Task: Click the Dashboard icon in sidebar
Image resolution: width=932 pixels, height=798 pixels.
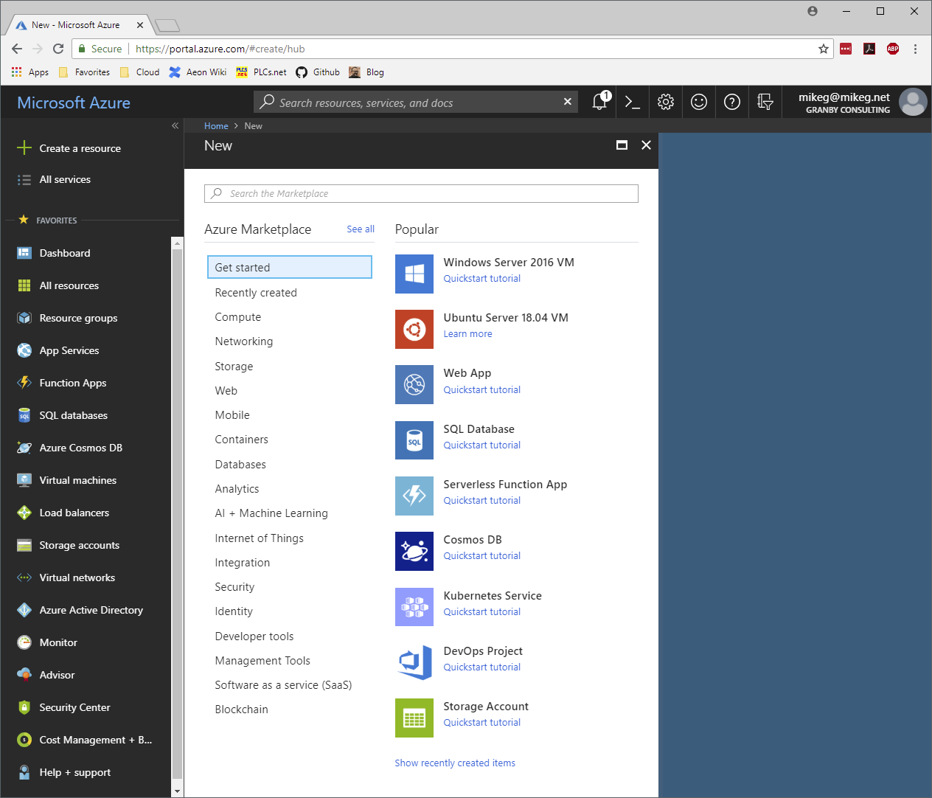Action: click(x=24, y=253)
